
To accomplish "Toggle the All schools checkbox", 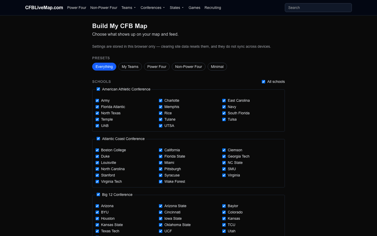I will (263, 82).
